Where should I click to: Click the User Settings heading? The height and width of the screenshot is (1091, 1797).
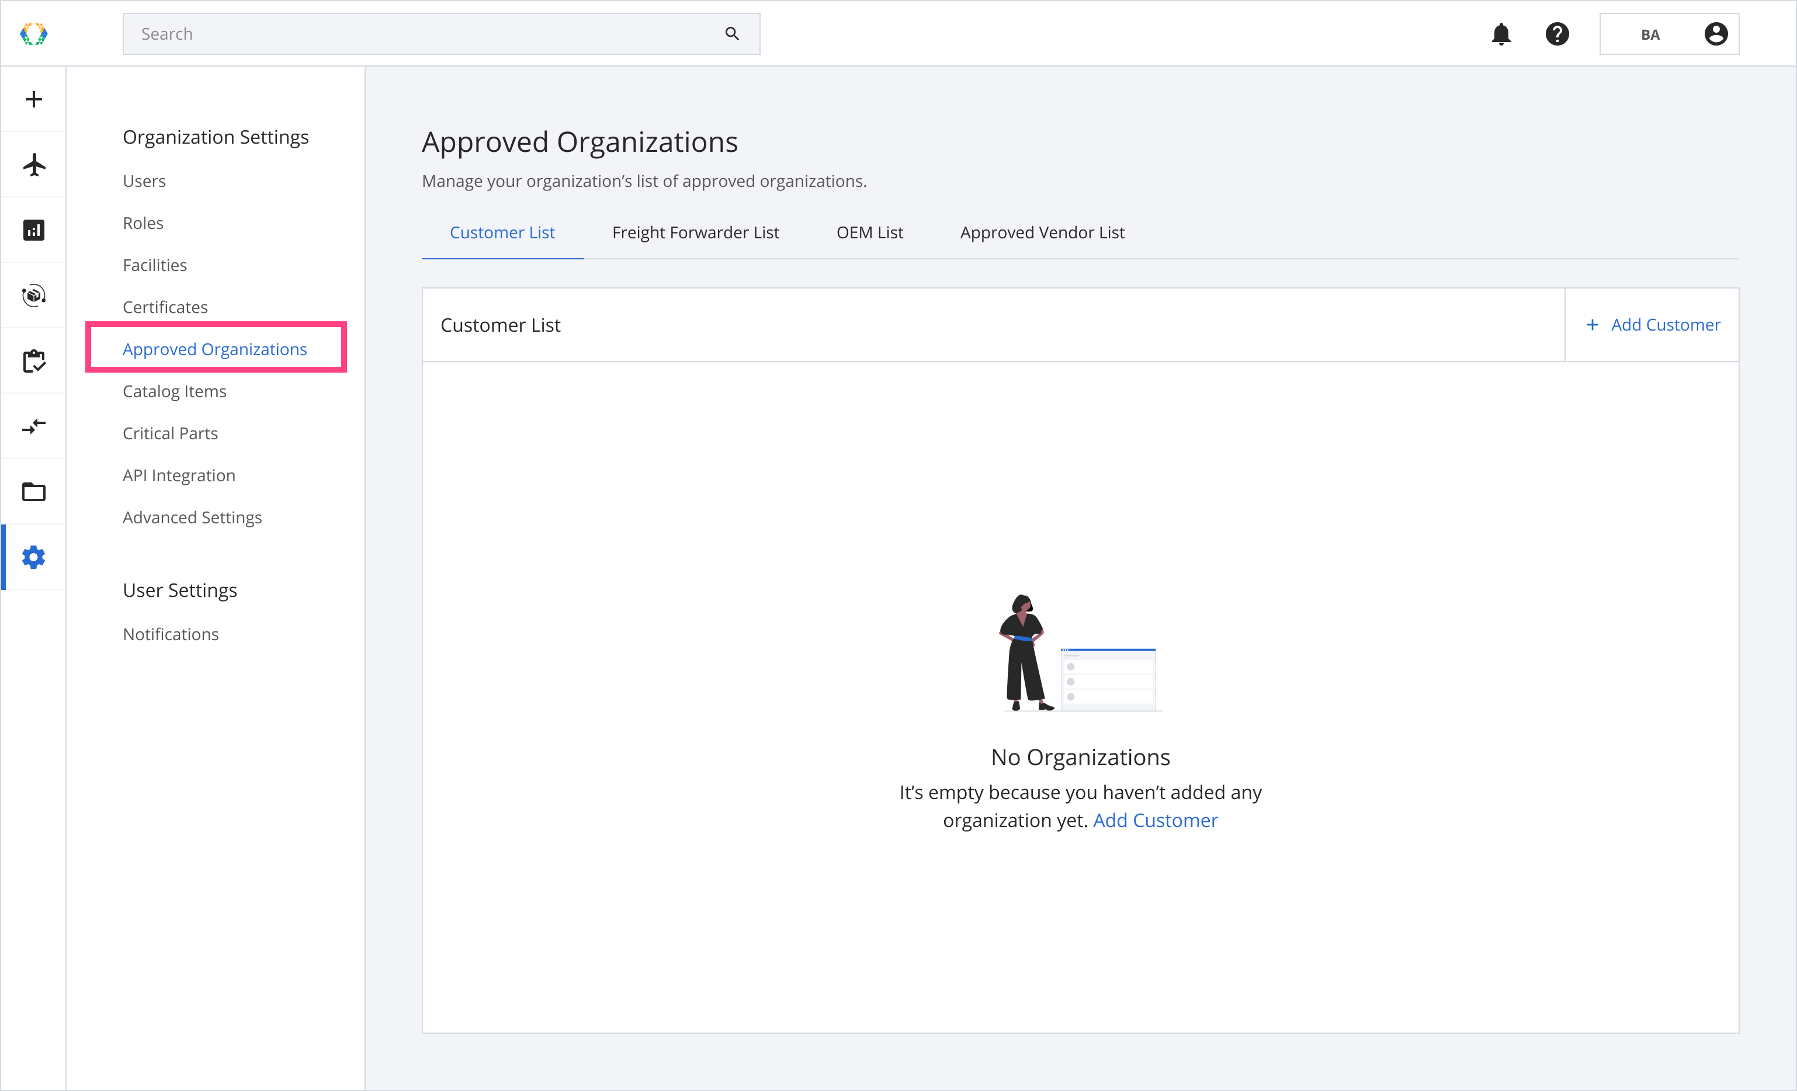pyautogui.click(x=180, y=590)
